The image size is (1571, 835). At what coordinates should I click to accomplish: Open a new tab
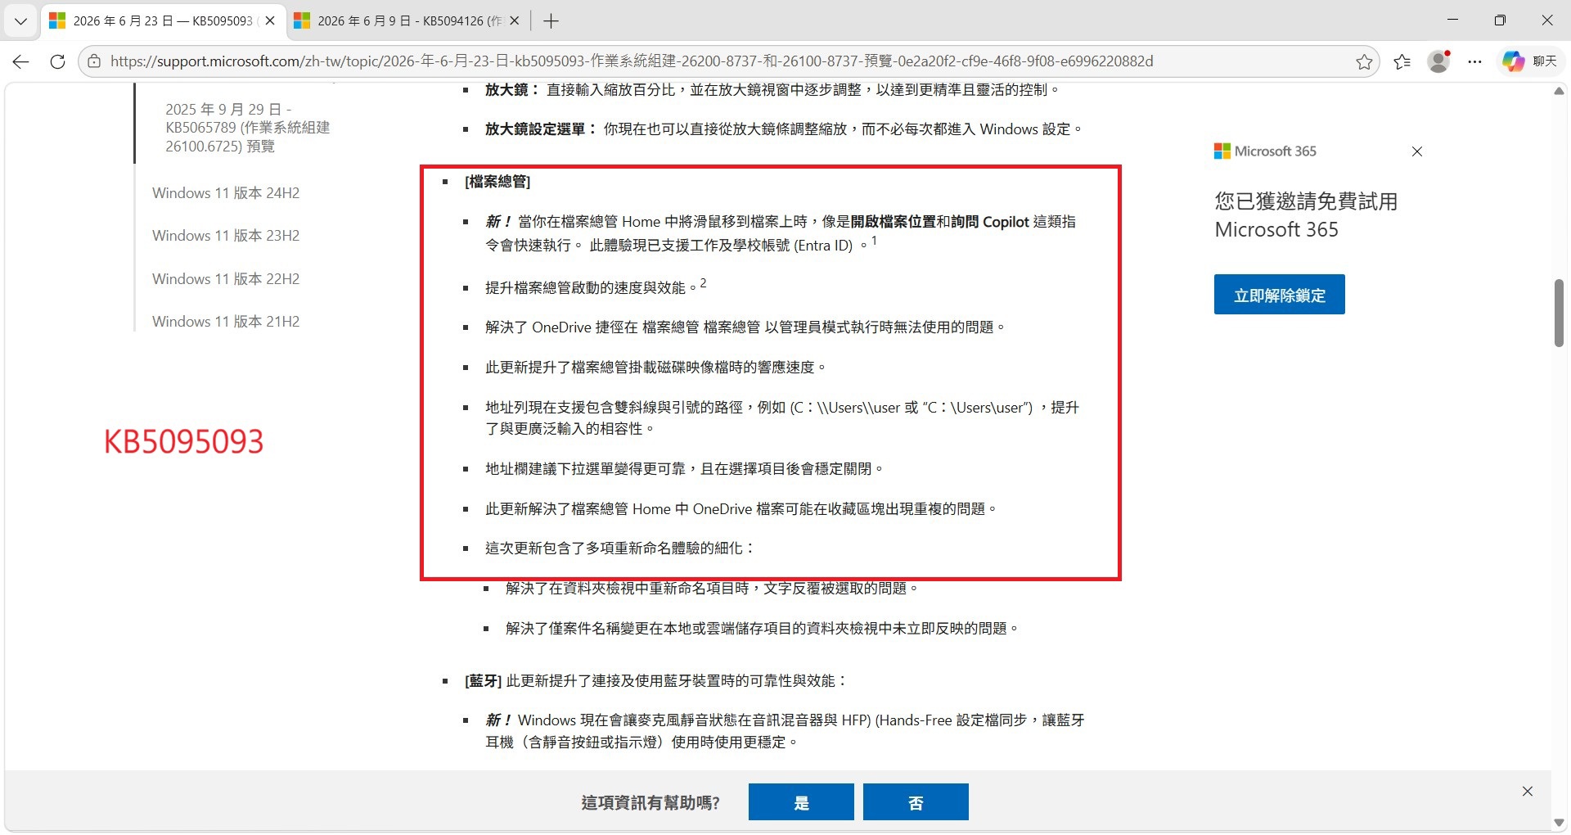551,21
